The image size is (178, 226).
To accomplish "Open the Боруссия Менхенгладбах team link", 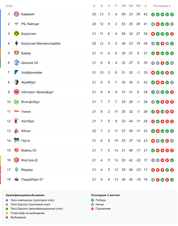I will point(41,44).
